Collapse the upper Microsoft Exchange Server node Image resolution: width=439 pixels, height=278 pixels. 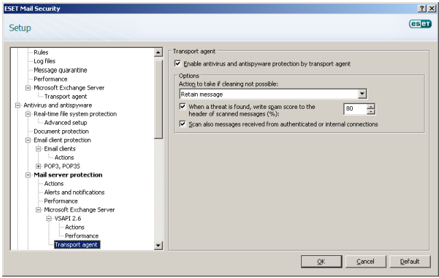coord(28,88)
